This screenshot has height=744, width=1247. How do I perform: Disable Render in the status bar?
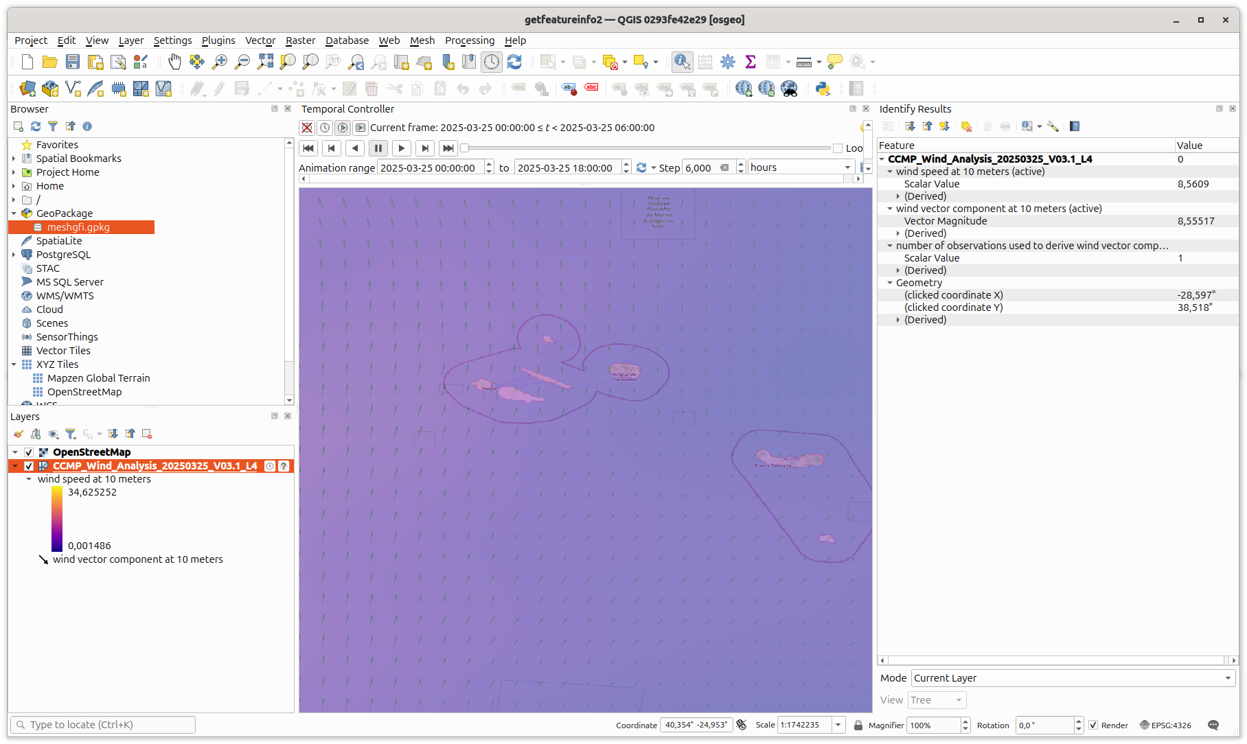point(1092,725)
